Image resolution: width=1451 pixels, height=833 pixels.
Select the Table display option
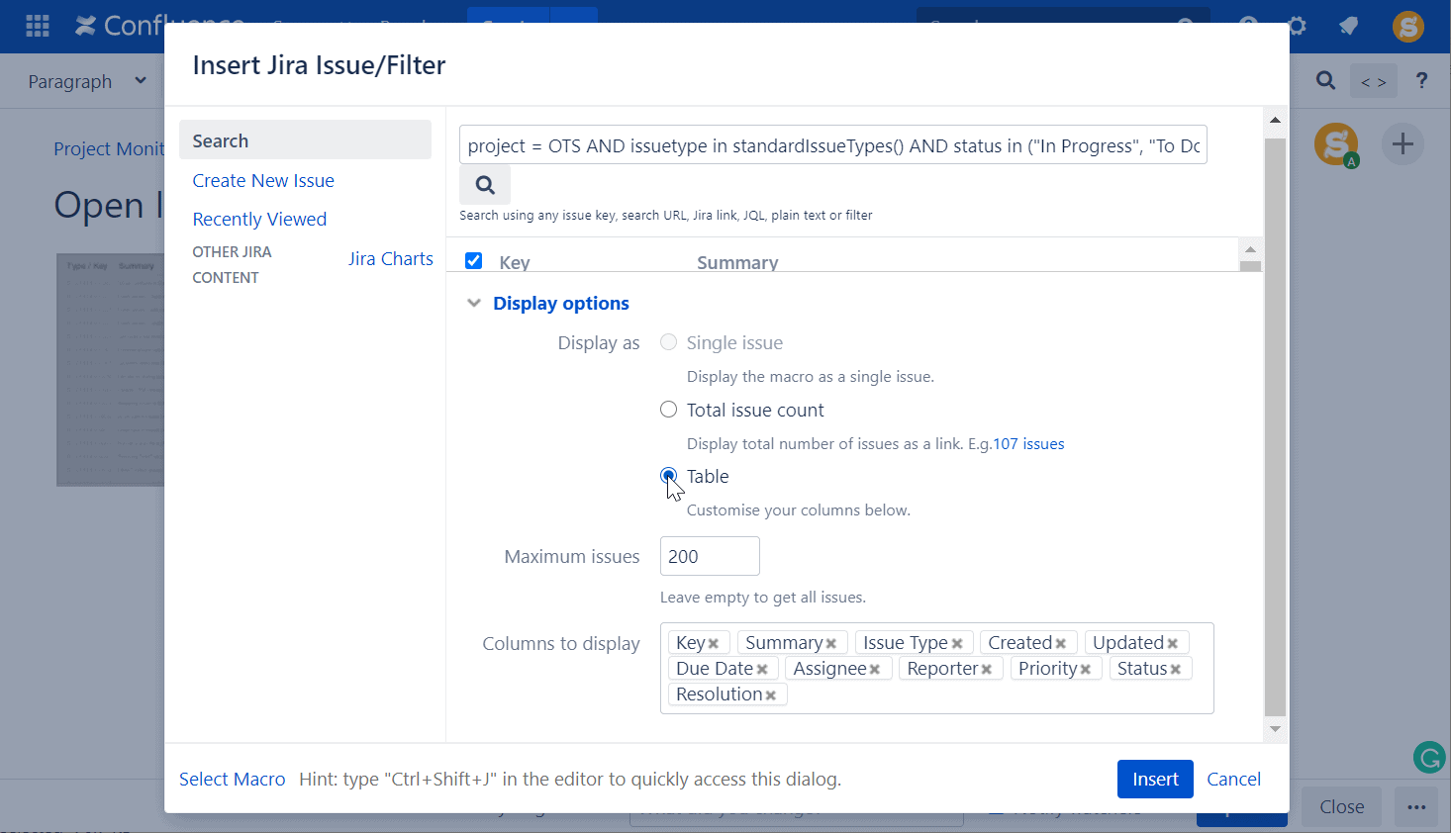point(668,476)
